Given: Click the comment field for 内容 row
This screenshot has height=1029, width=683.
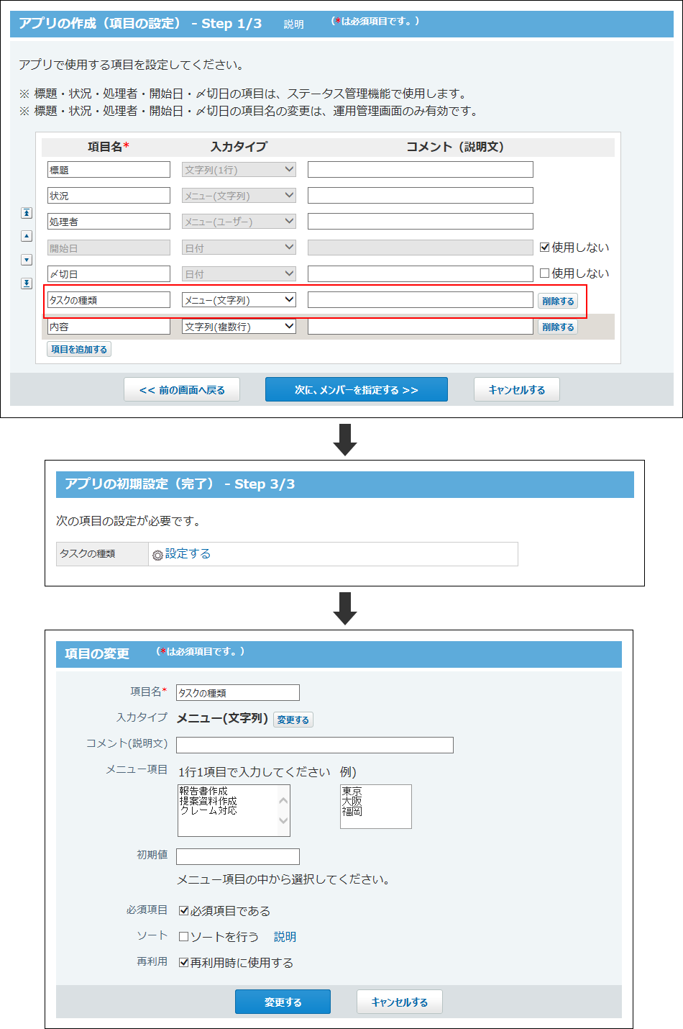Looking at the screenshot, I should 421,326.
